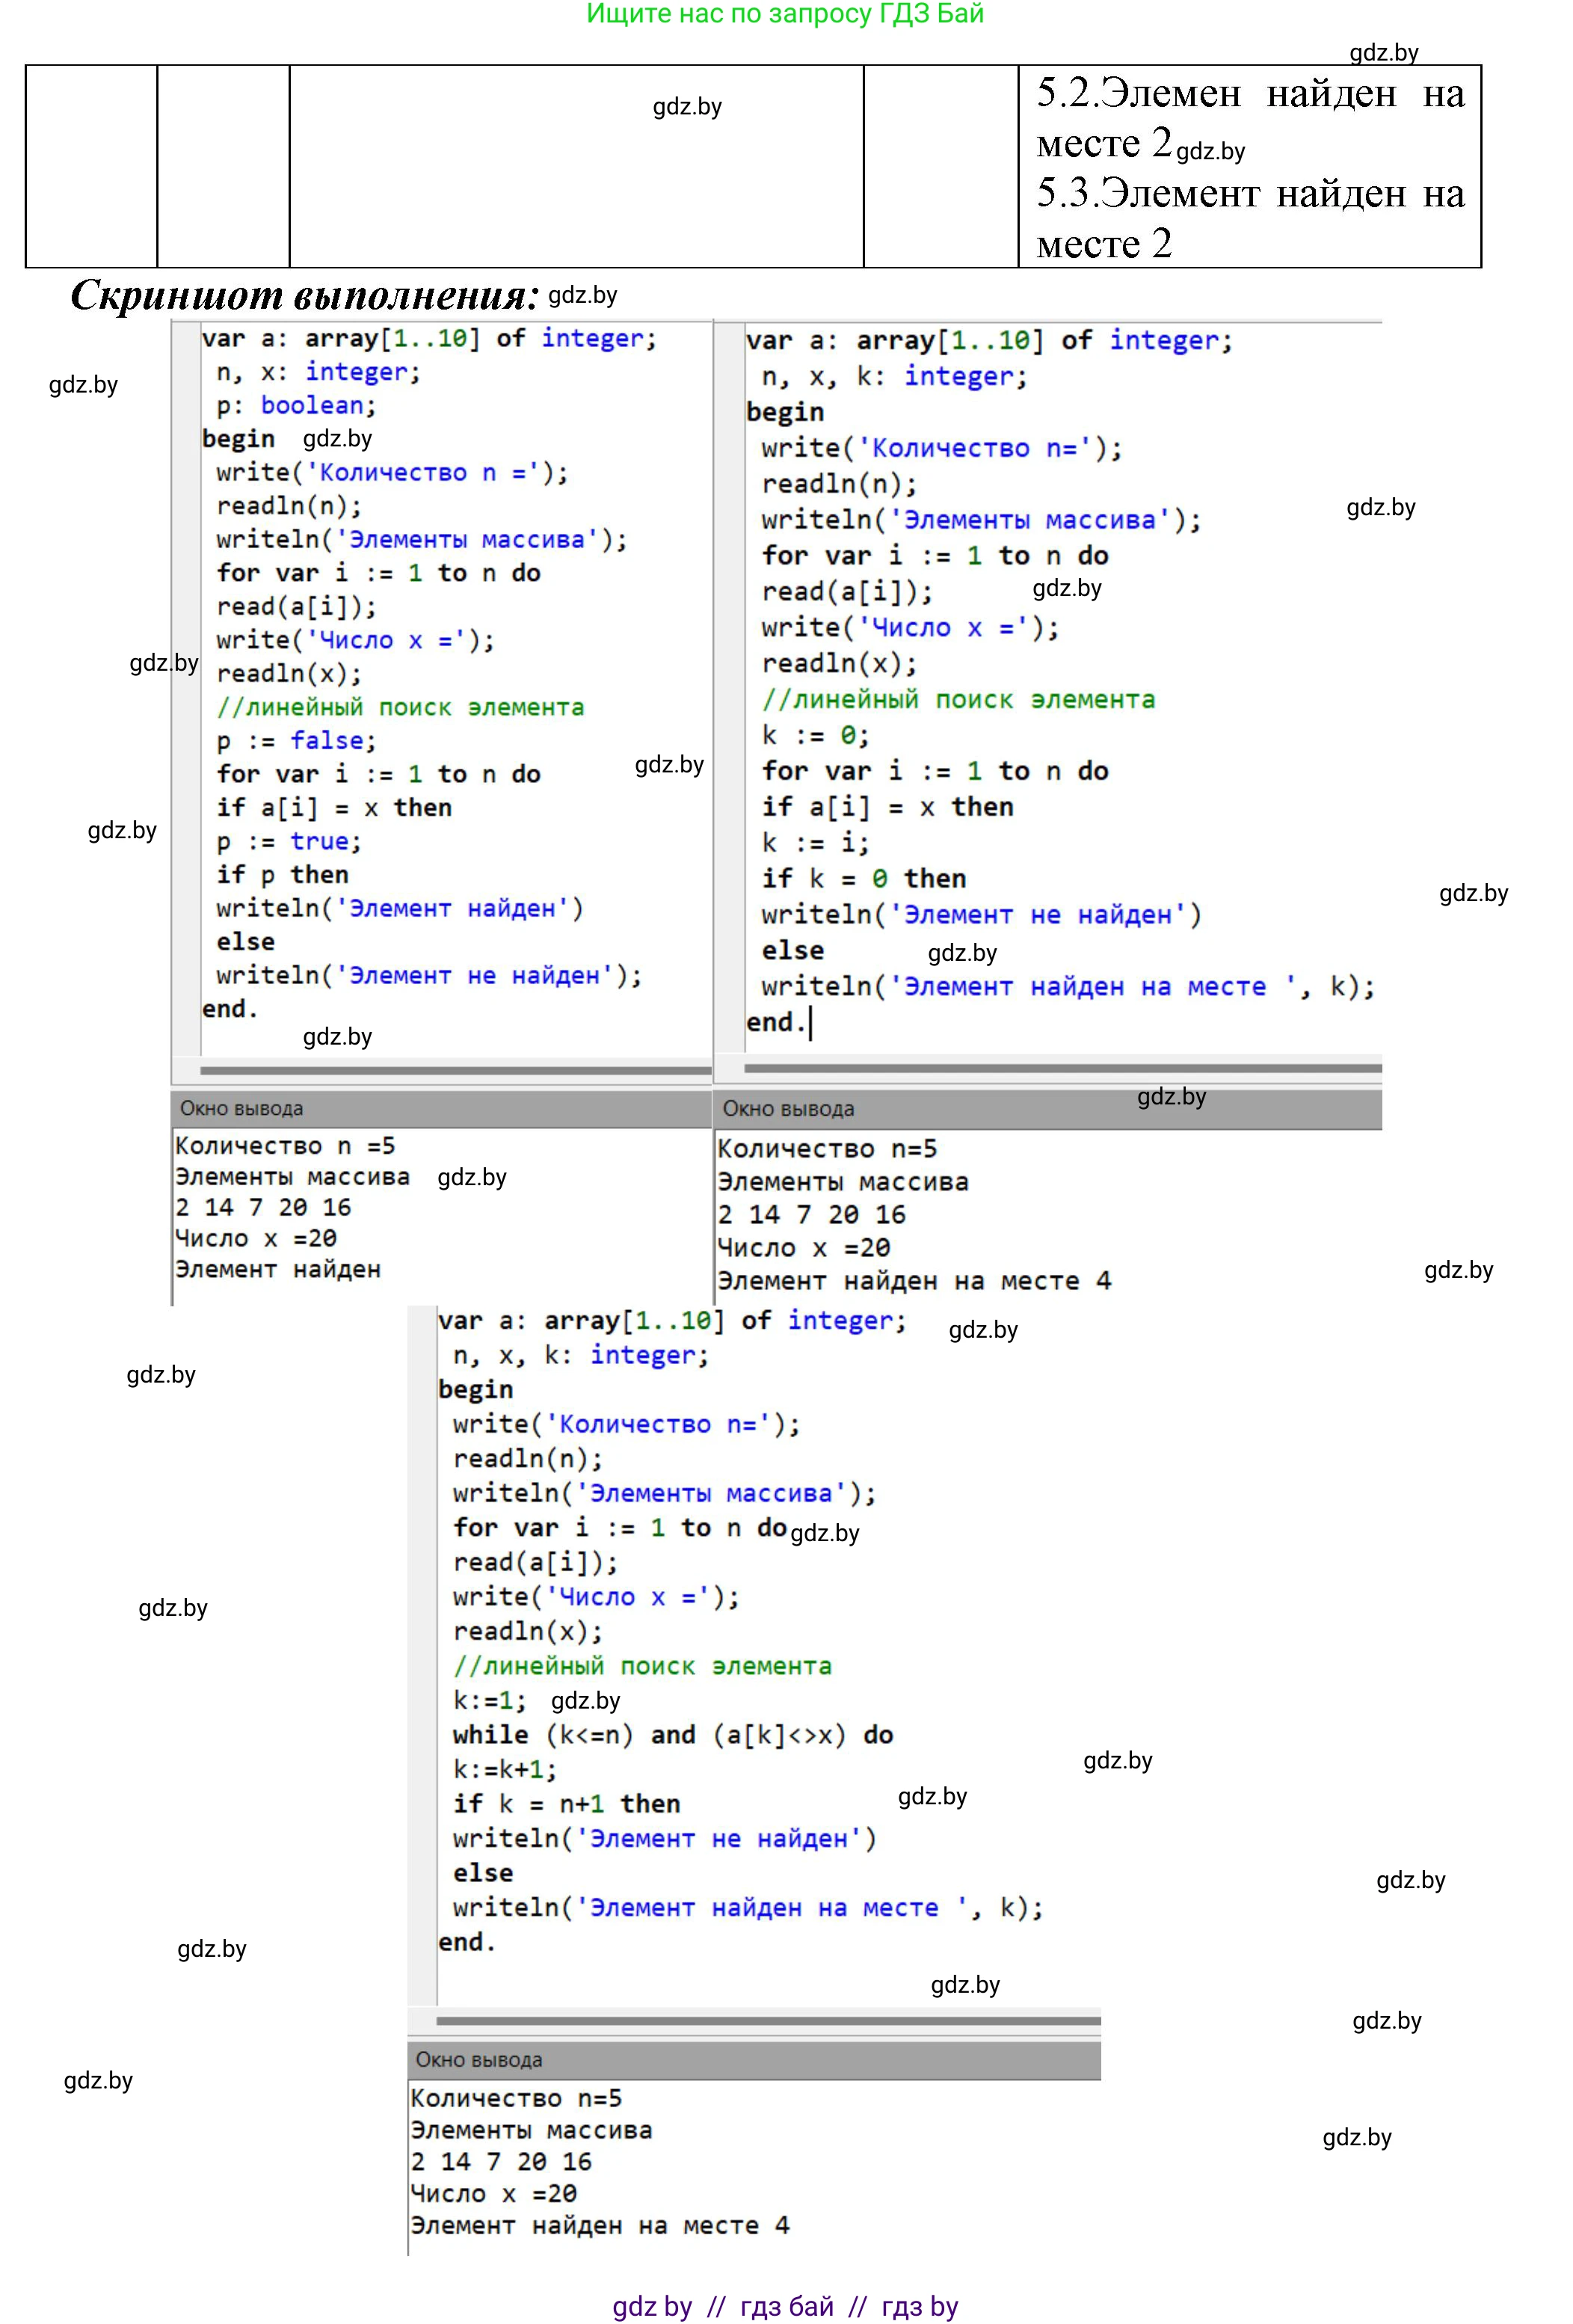This screenshot has width=1573, height=2324.
Task: Place cursor on 'p: boolean;' code line
Action: pos(296,405)
